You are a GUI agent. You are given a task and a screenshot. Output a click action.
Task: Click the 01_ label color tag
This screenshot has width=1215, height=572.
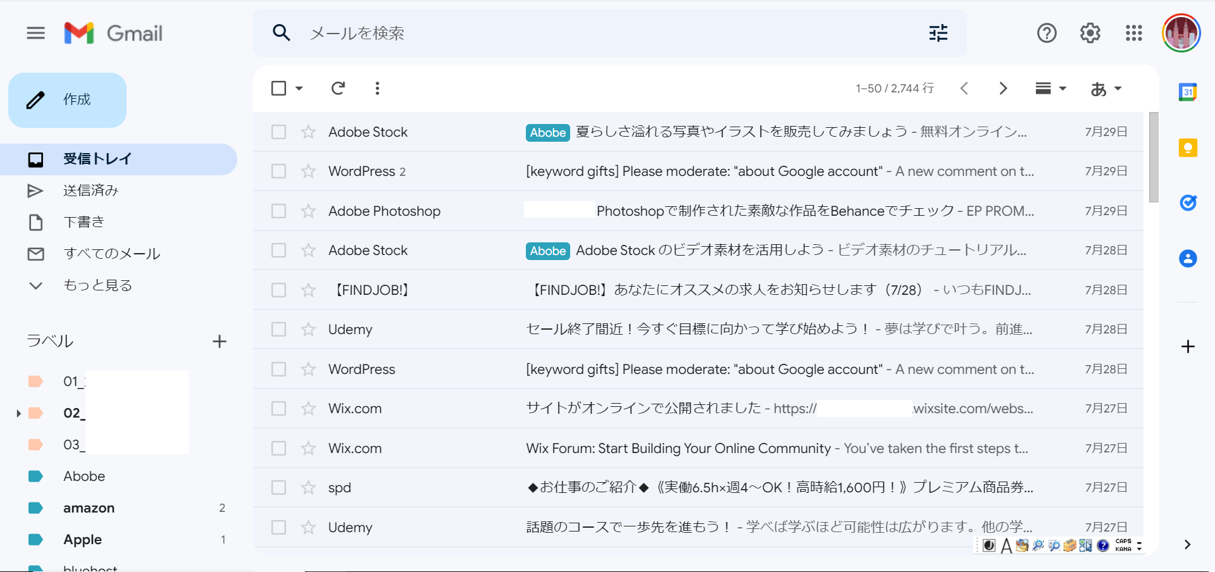coord(35,382)
